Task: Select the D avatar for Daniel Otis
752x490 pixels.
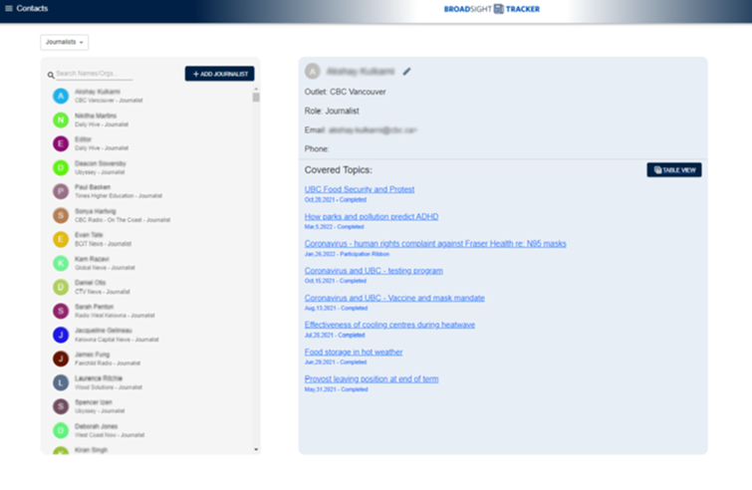Action: click(x=61, y=287)
